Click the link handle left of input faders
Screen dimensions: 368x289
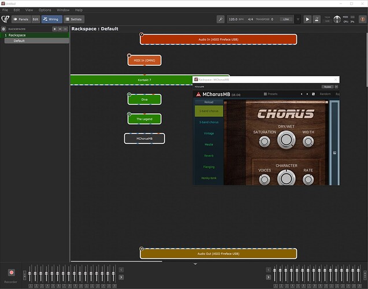(25, 275)
